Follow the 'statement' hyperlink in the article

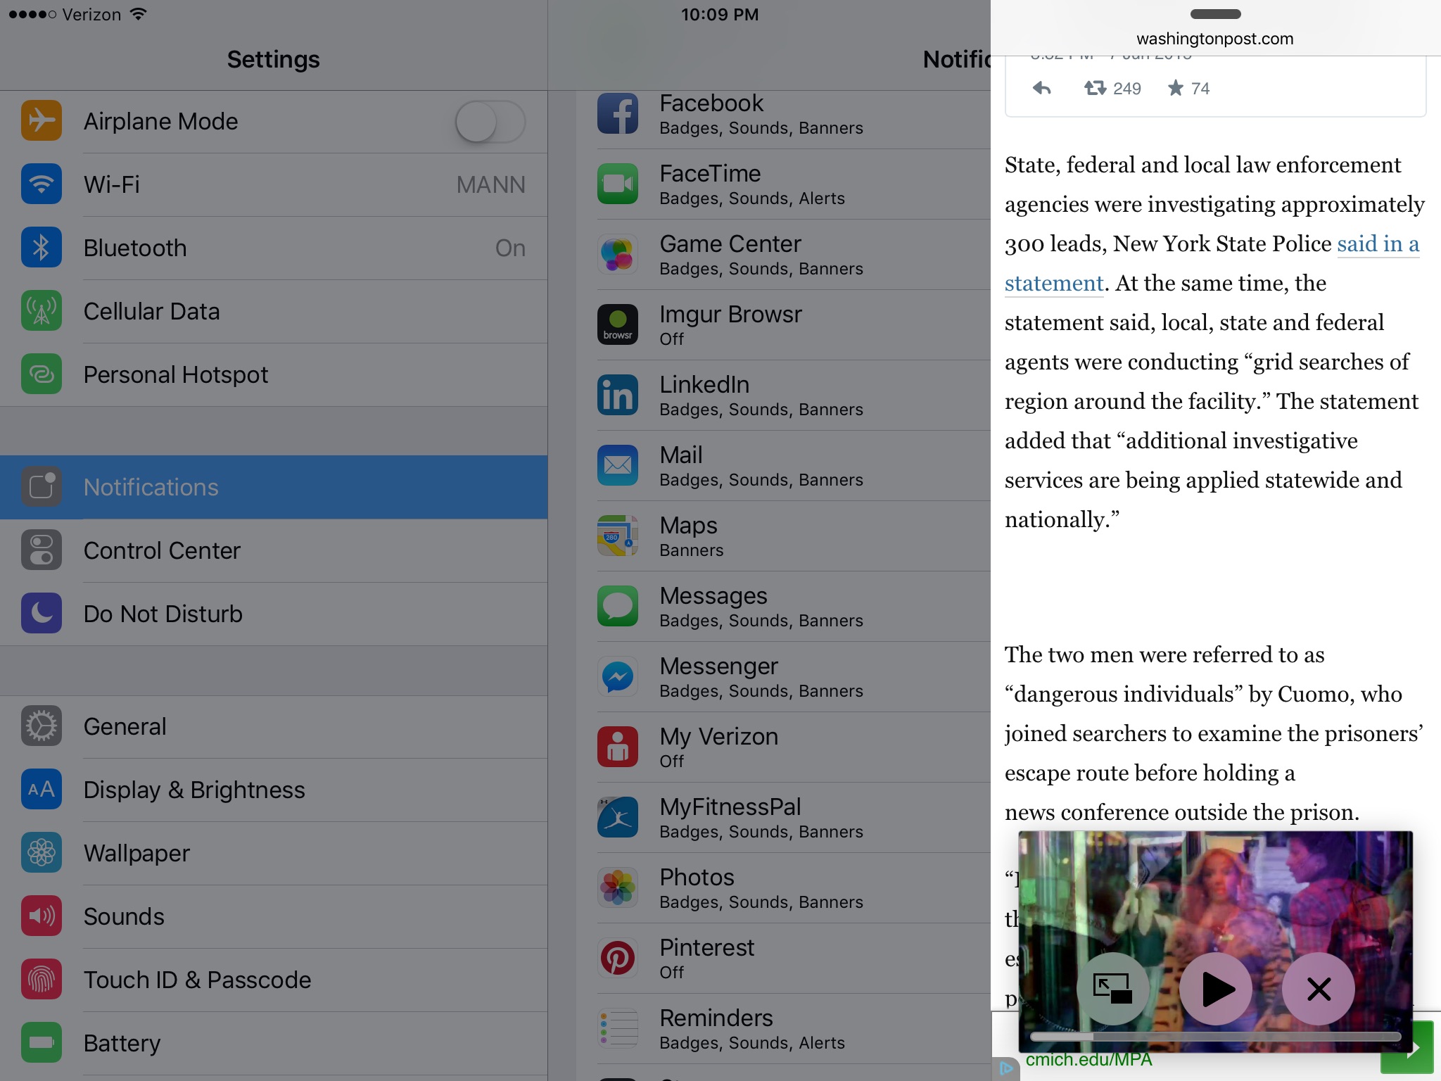1054,284
